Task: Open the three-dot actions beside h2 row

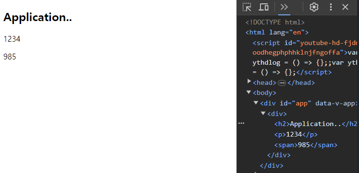Action: [241, 123]
